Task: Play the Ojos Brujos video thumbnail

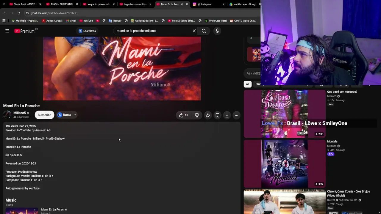Action: [x=285, y=202]
